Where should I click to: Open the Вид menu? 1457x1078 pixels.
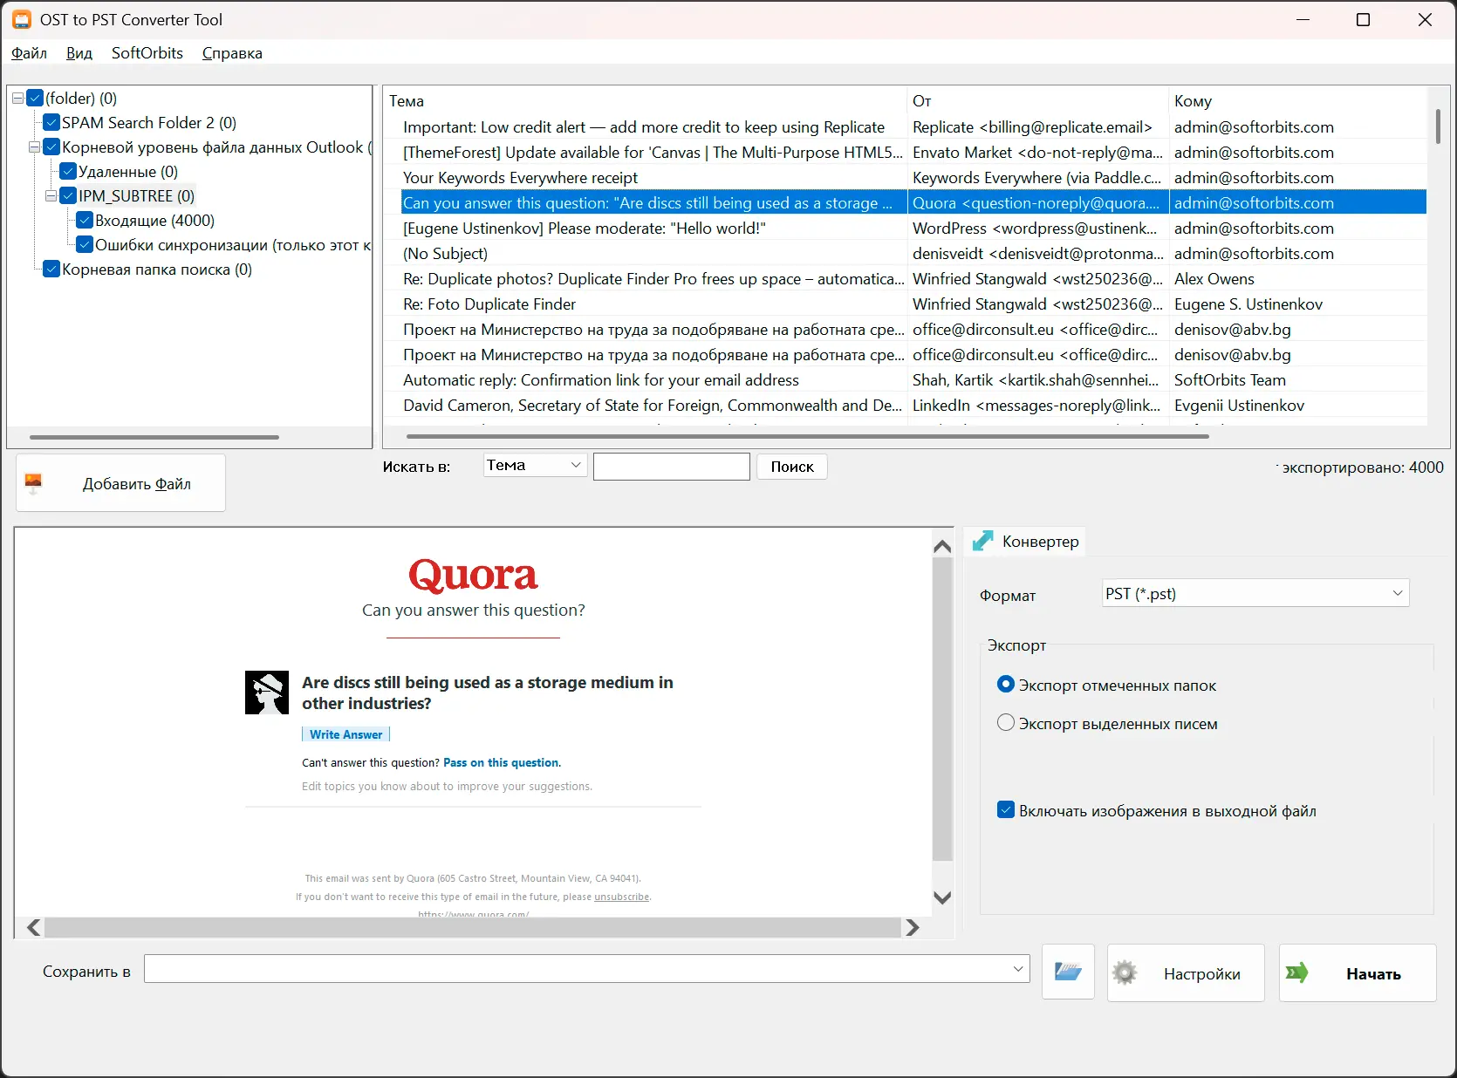pos(79,53)
